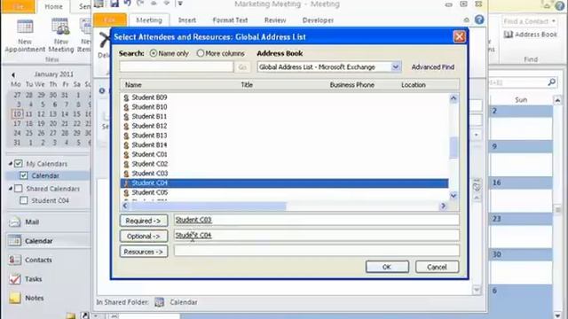Toggle the Shared Calendars checkbox
The image size is (568, 319).
coord(18,189)
